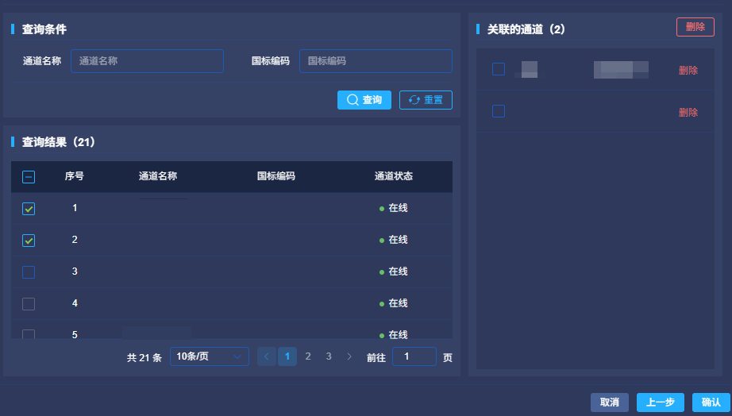Go to the previous page arrow
732x416 pixels.
[267, 356]
